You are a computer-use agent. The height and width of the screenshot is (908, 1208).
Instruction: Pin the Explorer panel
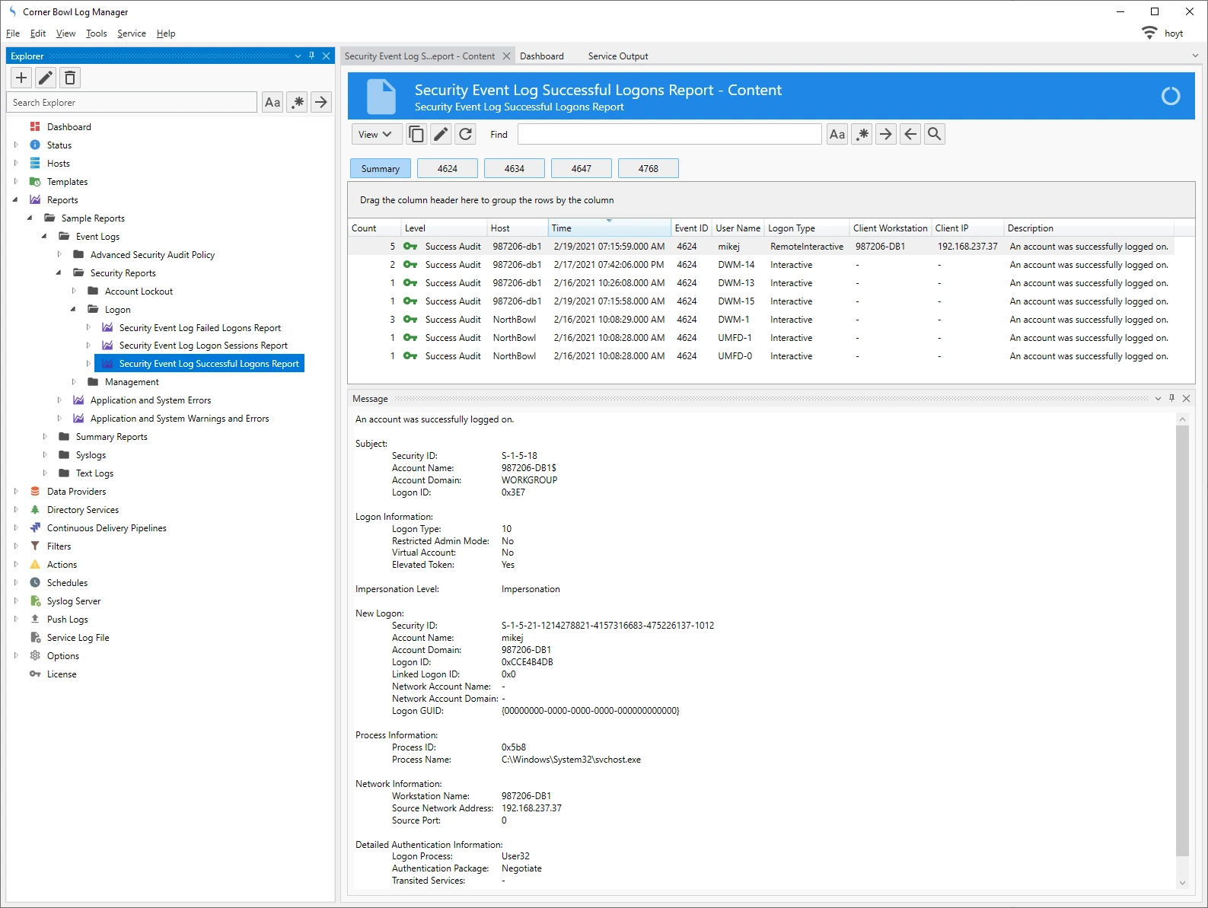pos(311,56)
